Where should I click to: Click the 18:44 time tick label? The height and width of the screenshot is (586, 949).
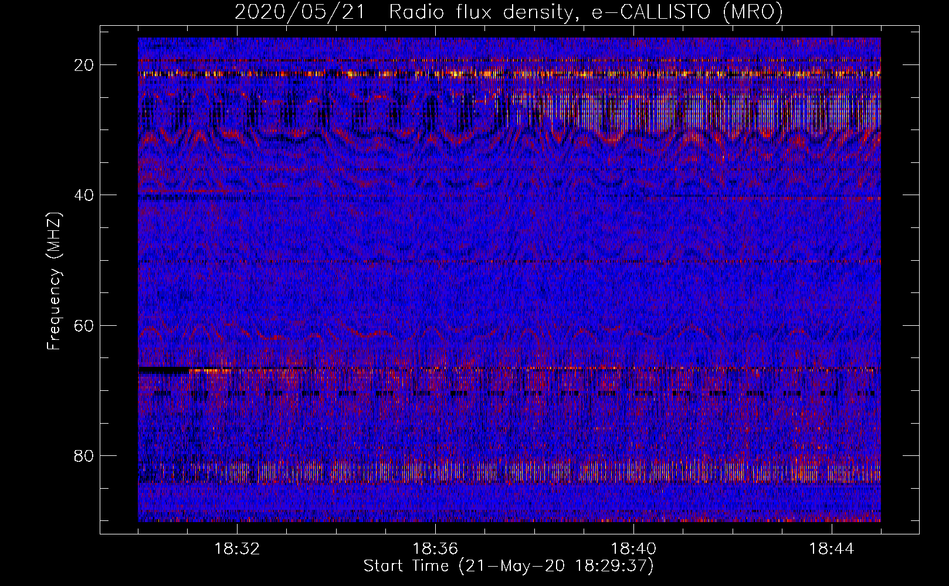click(x=832, y=549)
